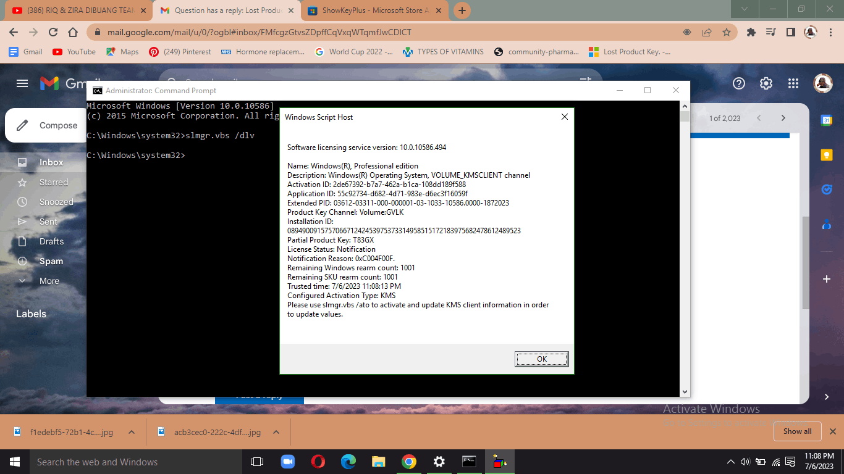Show hidden system tray icons

pos(731,462)
